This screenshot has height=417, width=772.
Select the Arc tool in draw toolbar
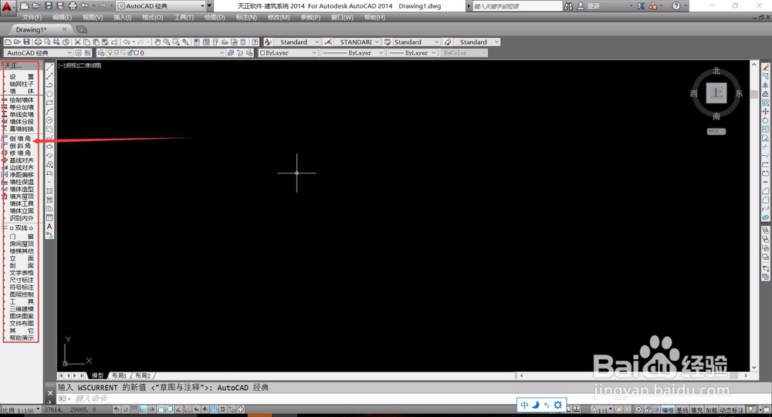(x=49, y=112)
